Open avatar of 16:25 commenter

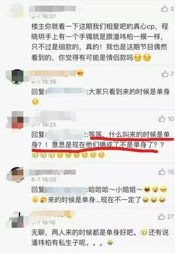click(x=15, y=120)
